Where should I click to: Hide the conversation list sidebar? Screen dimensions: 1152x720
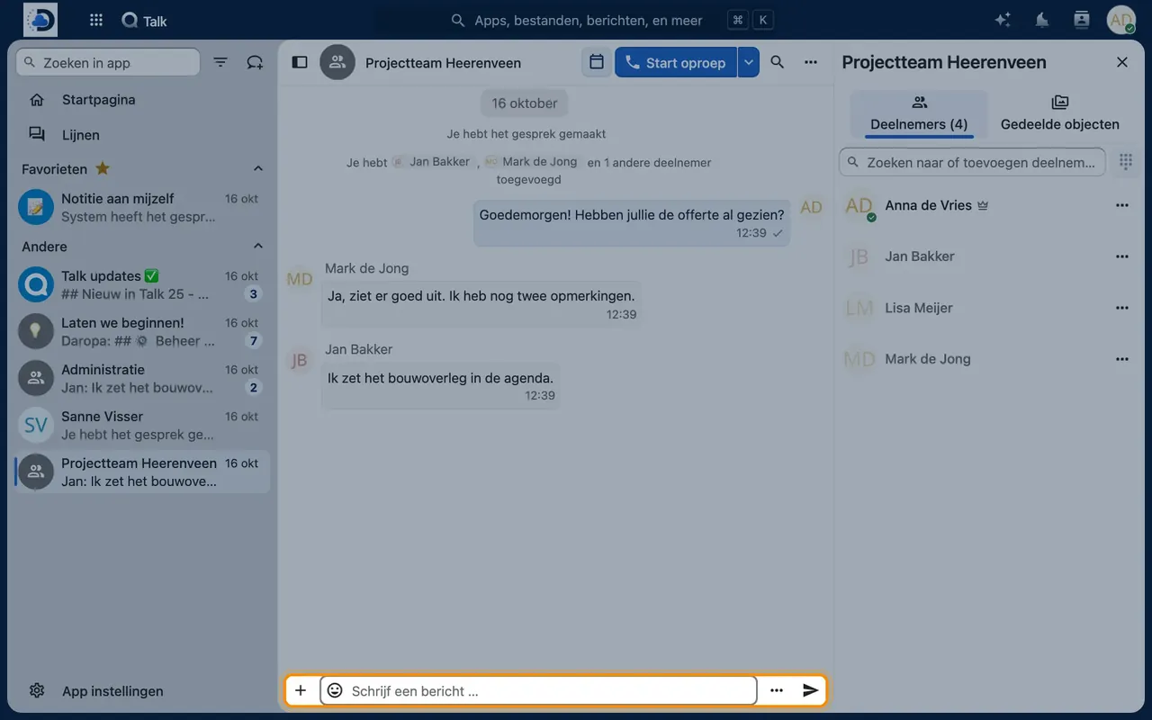[300, 62]
